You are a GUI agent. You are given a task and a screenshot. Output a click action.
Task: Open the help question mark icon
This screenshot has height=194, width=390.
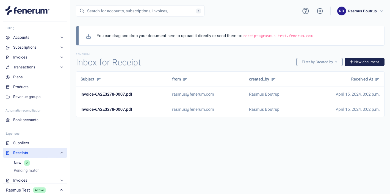pos(306,11)
